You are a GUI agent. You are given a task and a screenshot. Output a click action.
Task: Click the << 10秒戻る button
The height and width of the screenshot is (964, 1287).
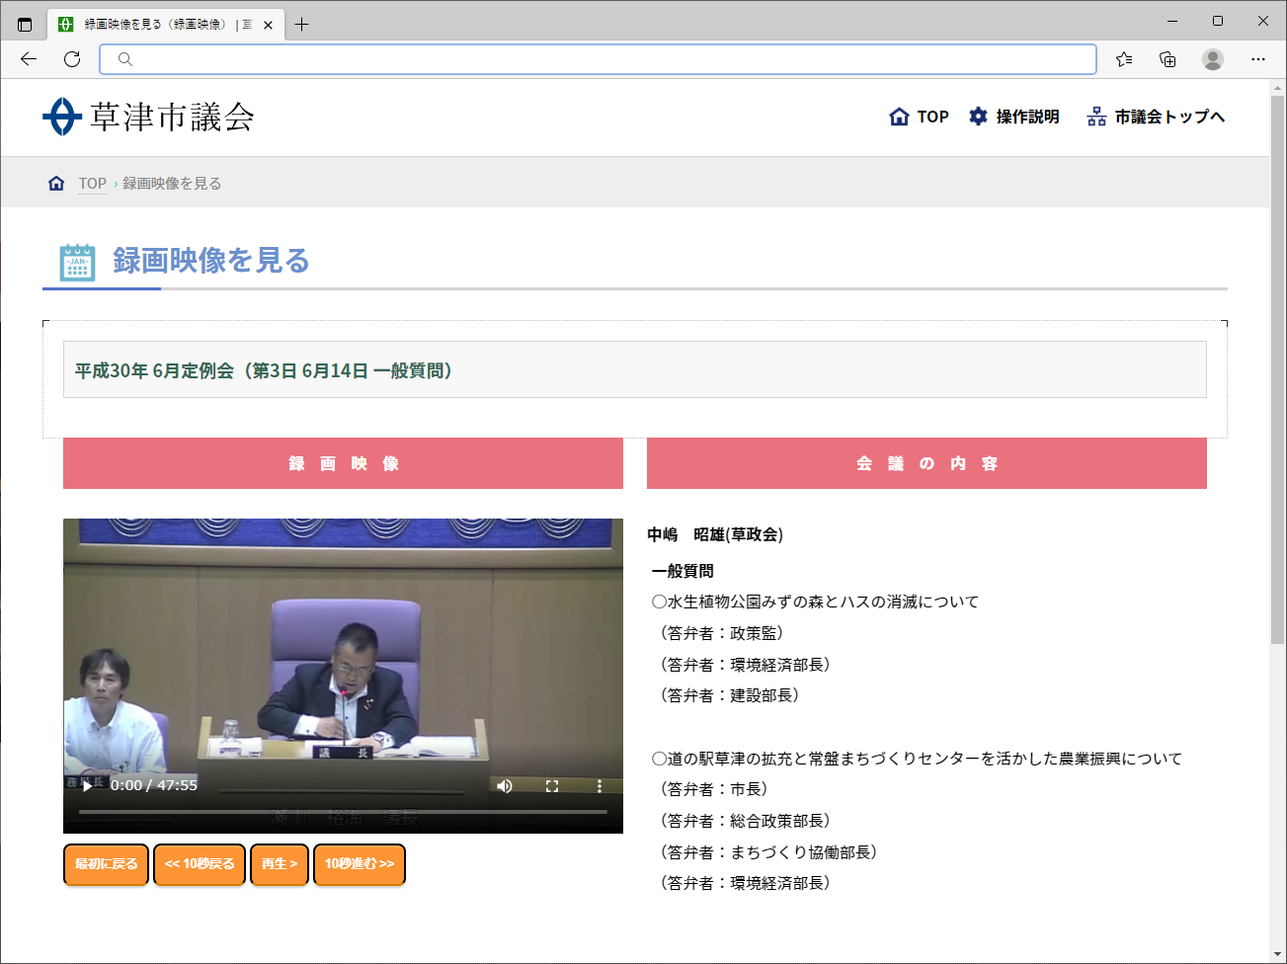(x=200, y=864)
